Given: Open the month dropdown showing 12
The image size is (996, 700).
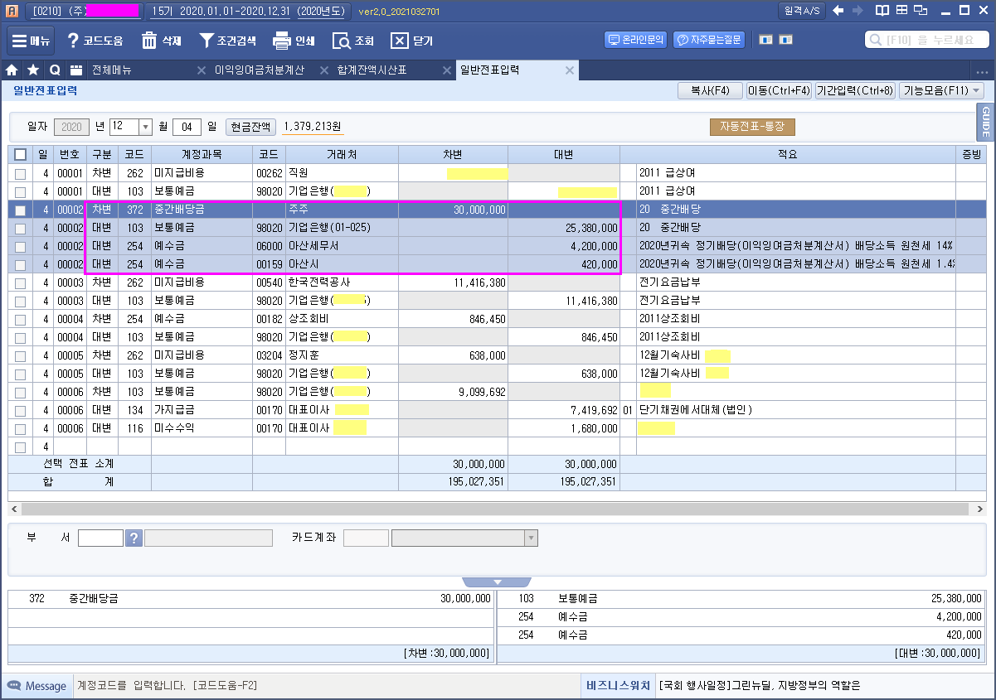Looking at the screenshot, I should click(146, 127).
